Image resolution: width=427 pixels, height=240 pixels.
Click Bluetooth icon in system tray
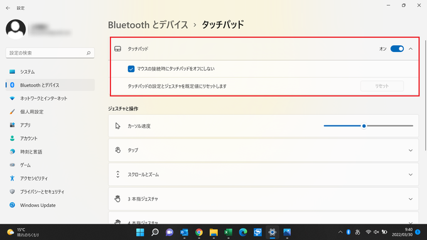click(x=349, y=232)
